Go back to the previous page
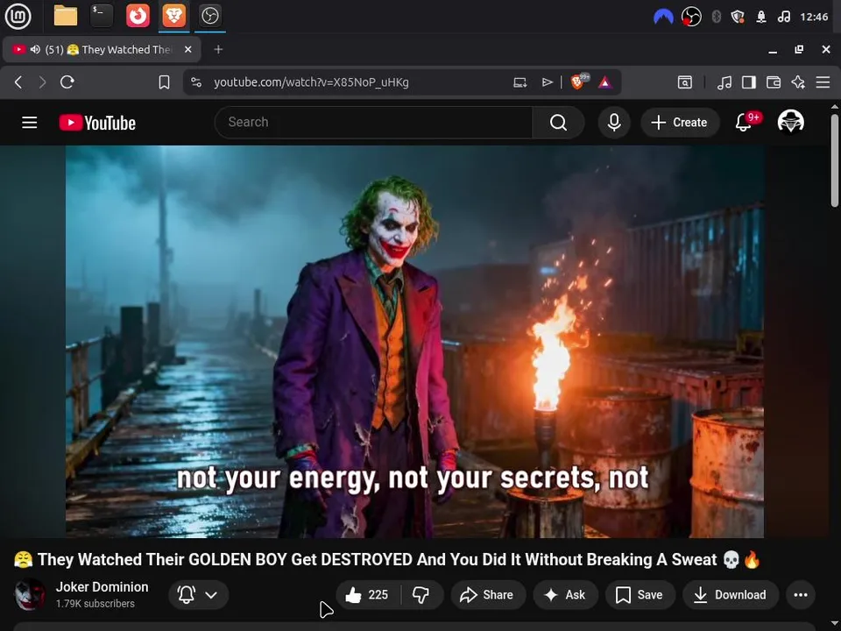Image resolution: width=841 pixels, height=631 pixels. 18,82
